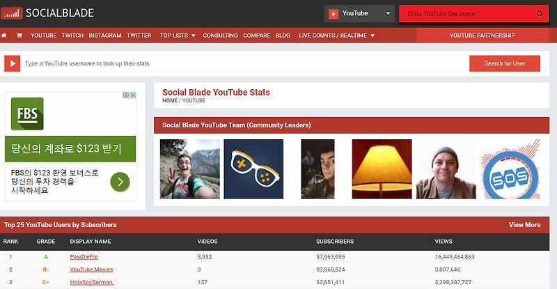Open the shopping cart icon

[19, 36]
